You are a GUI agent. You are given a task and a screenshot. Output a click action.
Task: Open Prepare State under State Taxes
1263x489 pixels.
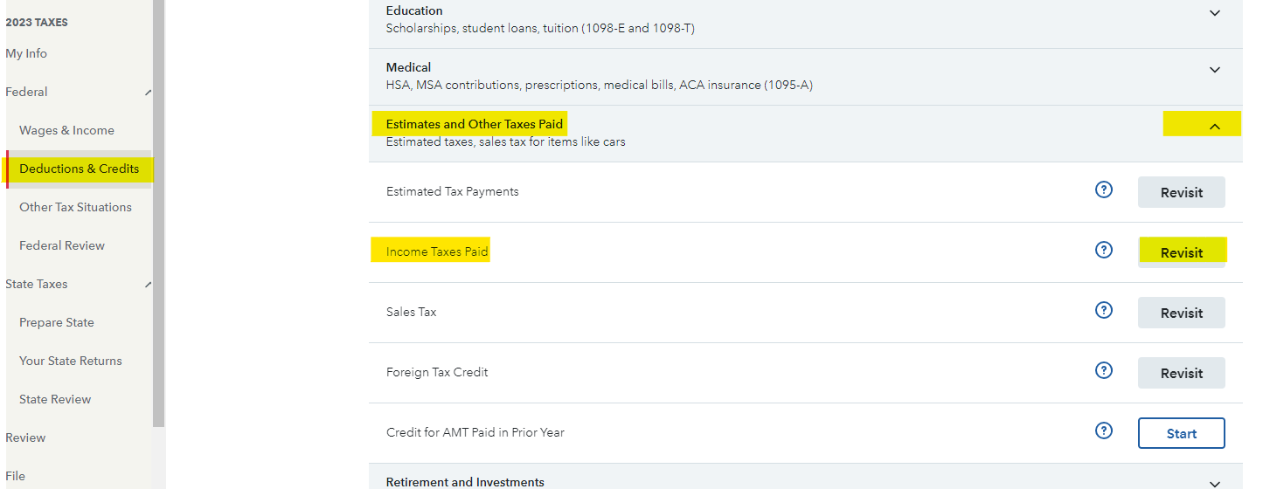coord(57,322)
